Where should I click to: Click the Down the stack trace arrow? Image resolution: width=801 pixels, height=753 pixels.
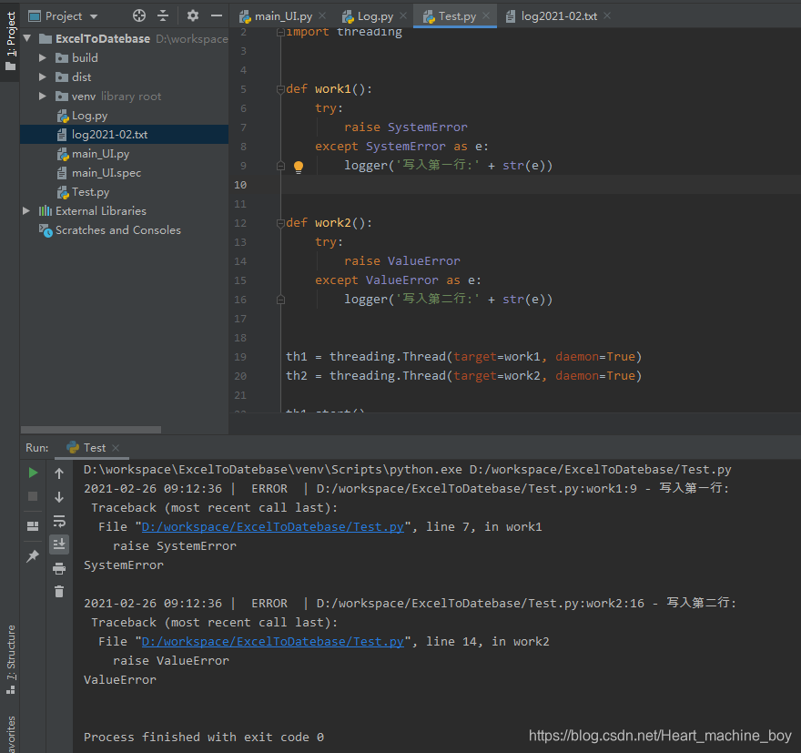coord(59,497)
